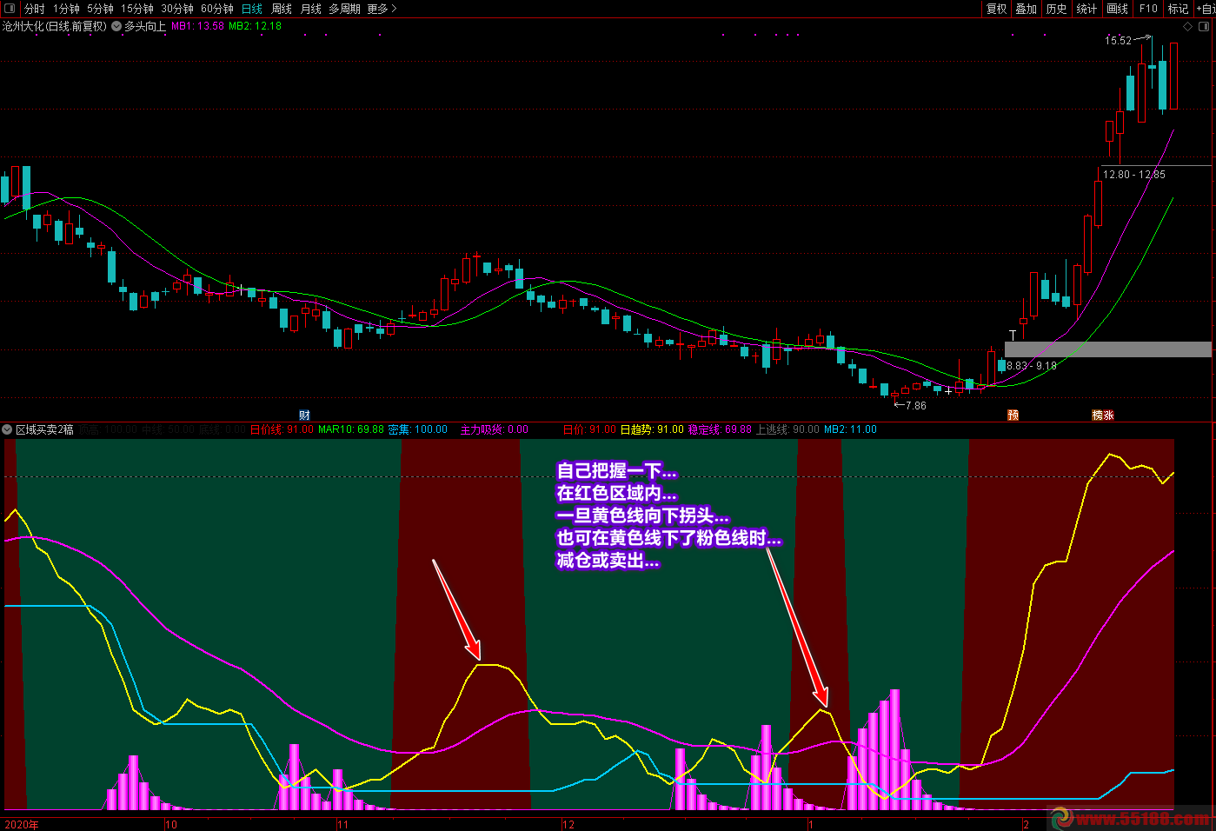Open the 画线 drawing tools
This screenshot has height=831, width=1216.
point(1117,9)
